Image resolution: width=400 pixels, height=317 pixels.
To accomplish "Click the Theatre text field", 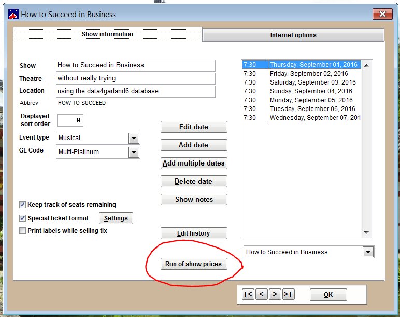I will click(135, 78).
